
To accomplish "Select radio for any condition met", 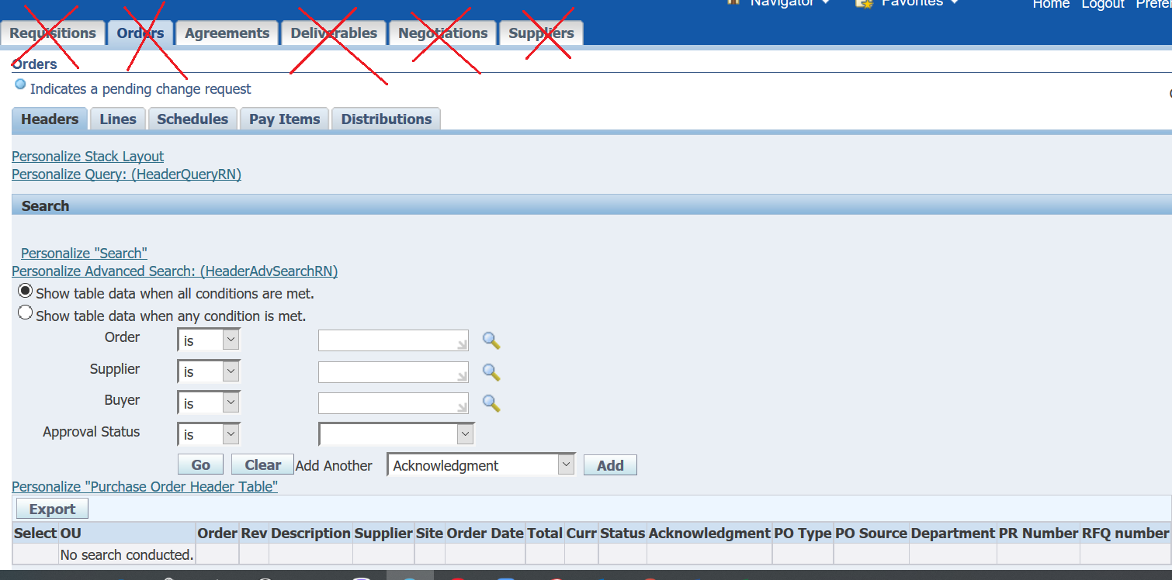I will click(x=25, y=312).
